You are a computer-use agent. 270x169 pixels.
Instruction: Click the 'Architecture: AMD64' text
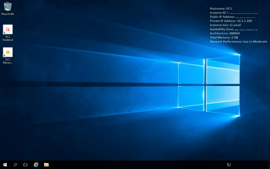coord(225,33)
